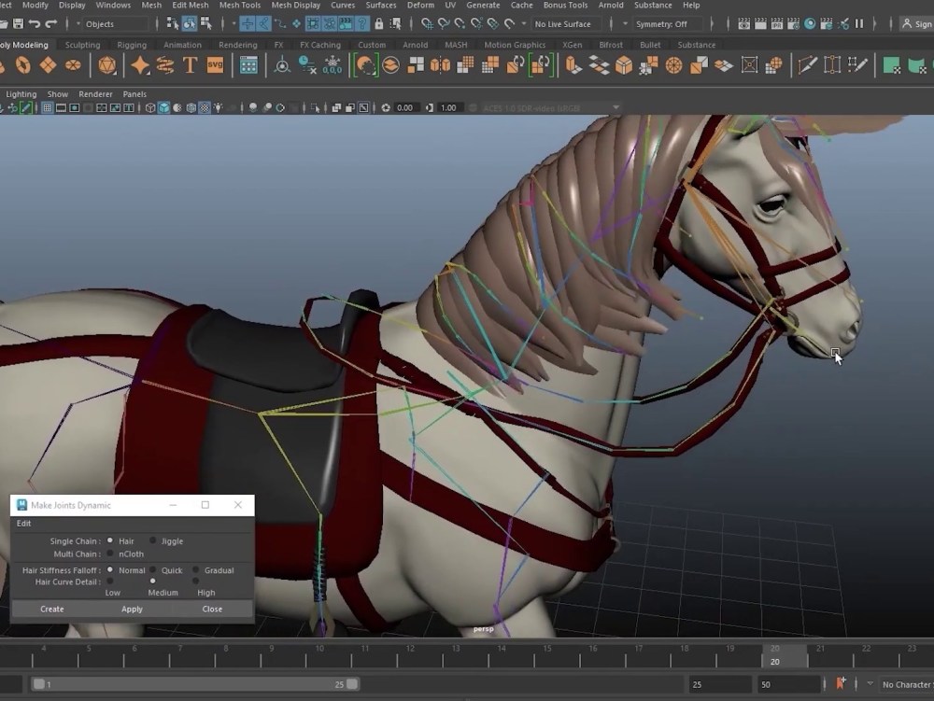
Task: Click the Mirror shelf icon
Action: point(440,64)
